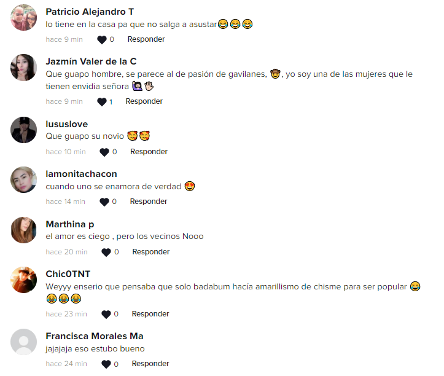The height and width of the screenshot is (376, 444).
Task: Open Patricio Alejandro T's profile picture
Action: point(23,18)
